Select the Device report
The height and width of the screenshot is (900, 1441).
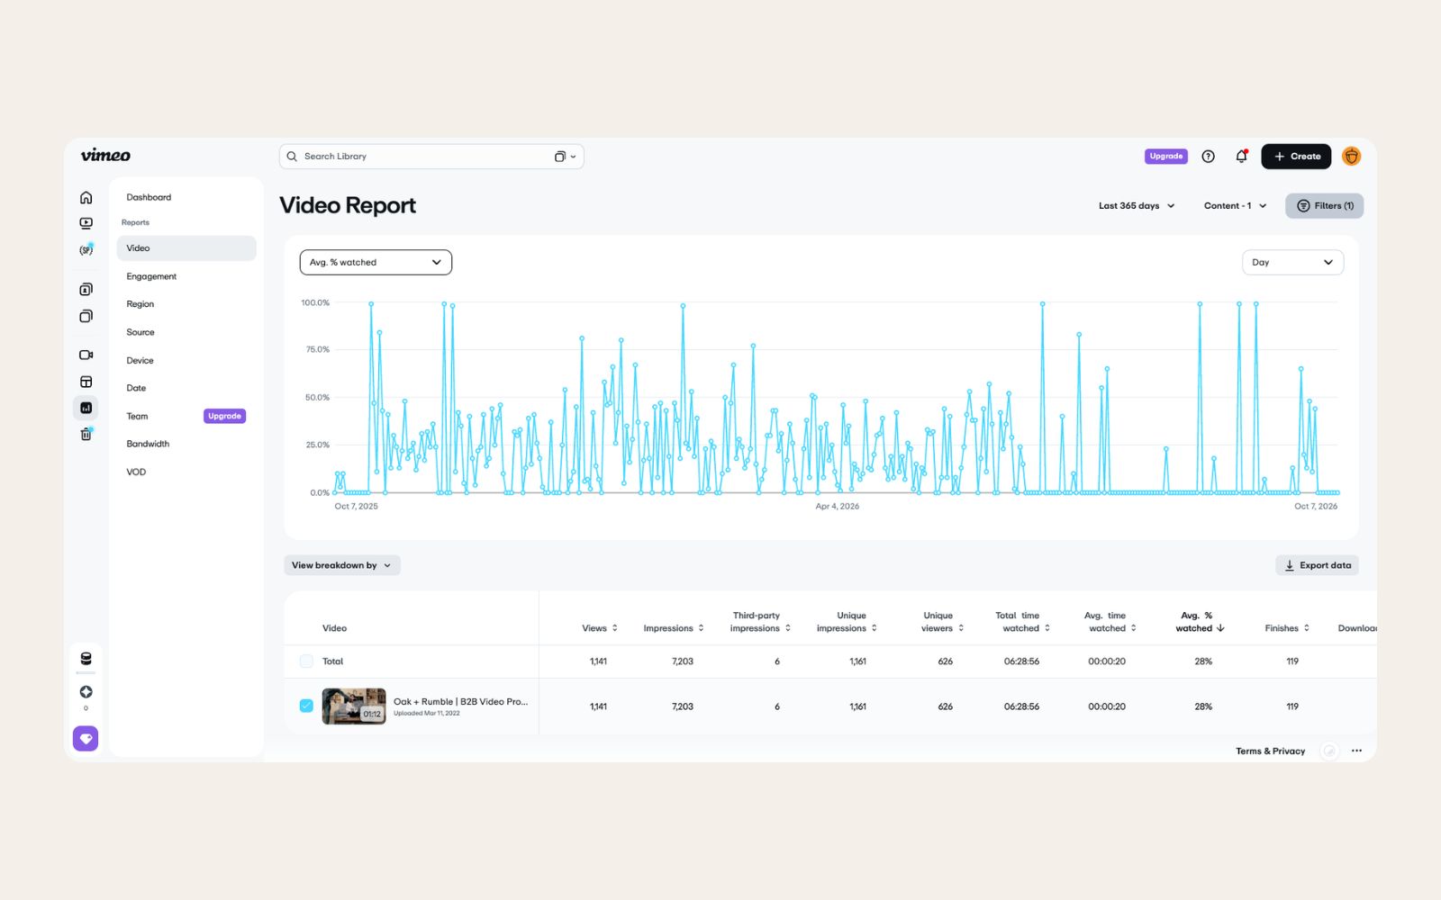coord(140,360)
